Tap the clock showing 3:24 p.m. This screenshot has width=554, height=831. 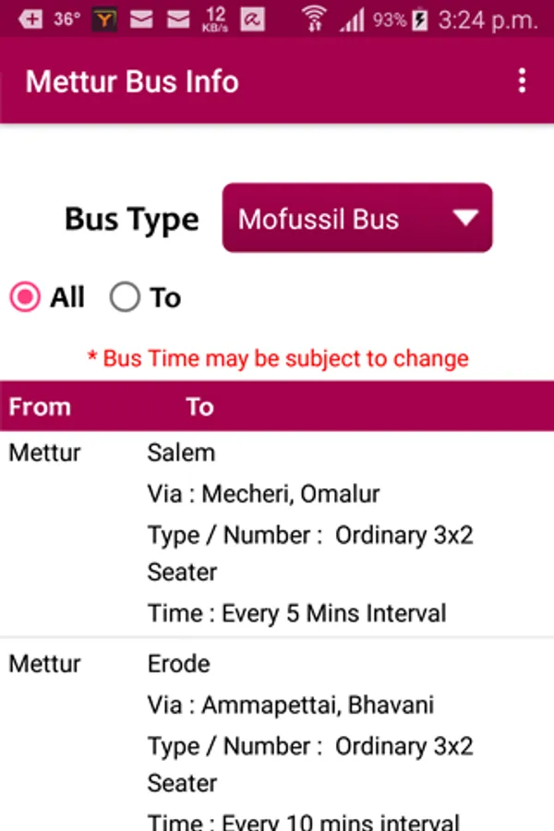point(488,19)
